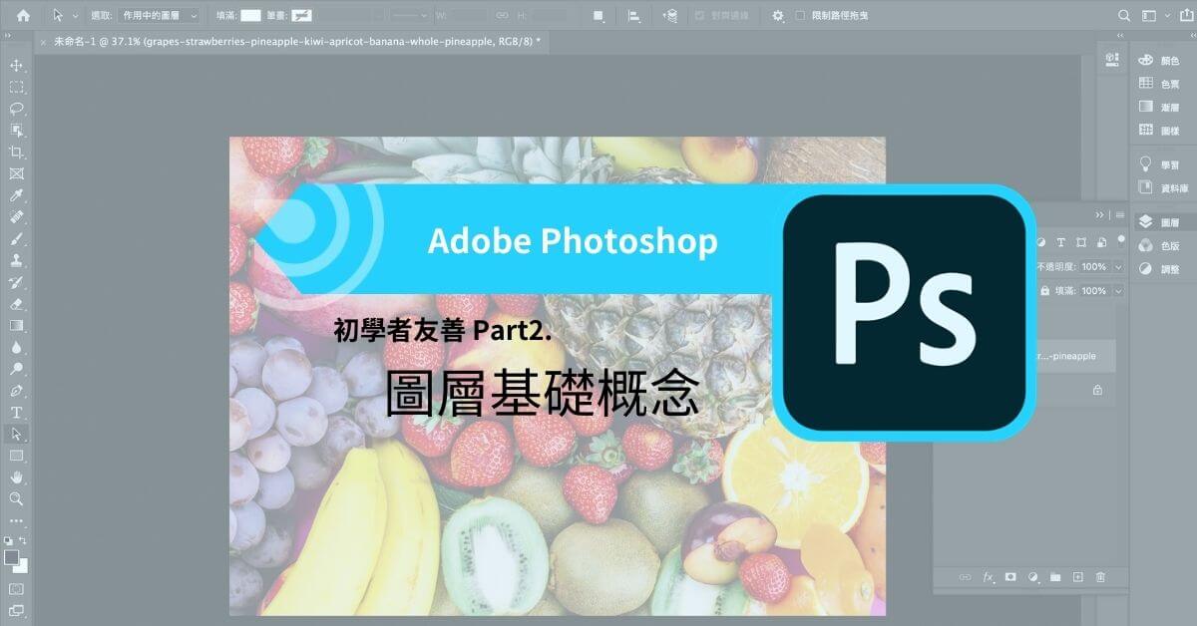Image resolution: width=1197 pixels, height=626 pixels.
Task: Enable 限制路徑拖曳 checkbox
Action: (800, 16)
